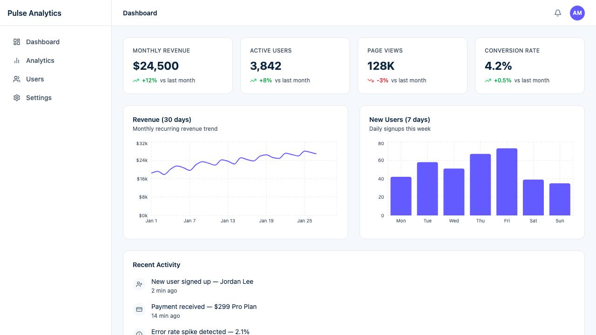Click the Fri bar in New Users chart
This screenshot has height=335, width=596.
tap(507, 182)
